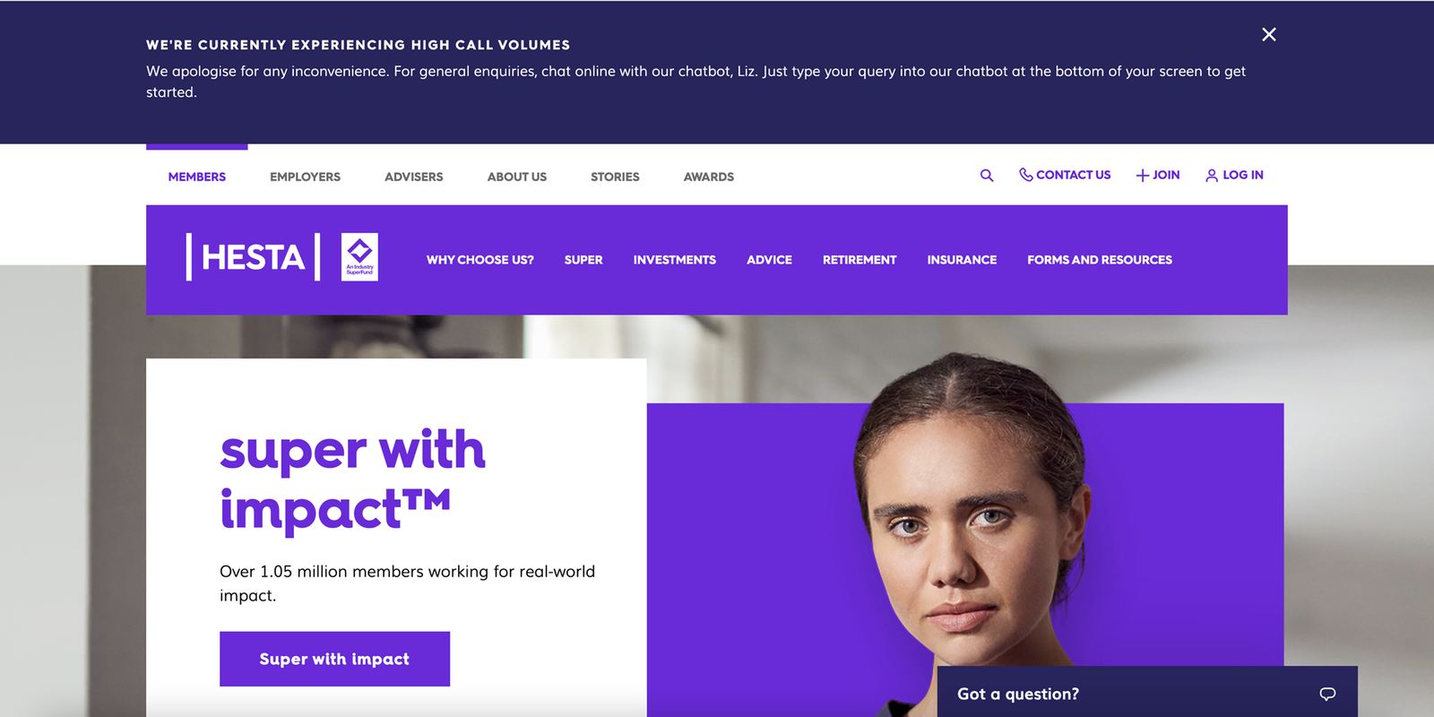Expand the Why Choose Us? menu
The width and height of the screenshot is (1434, 717).
click(480, 260)
